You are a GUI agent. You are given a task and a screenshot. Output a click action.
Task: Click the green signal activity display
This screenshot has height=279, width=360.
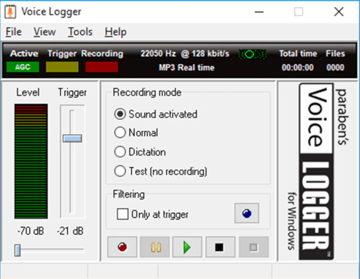point(253,54)
